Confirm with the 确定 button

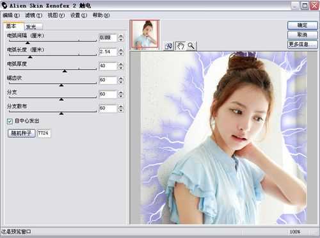point(302,26)
